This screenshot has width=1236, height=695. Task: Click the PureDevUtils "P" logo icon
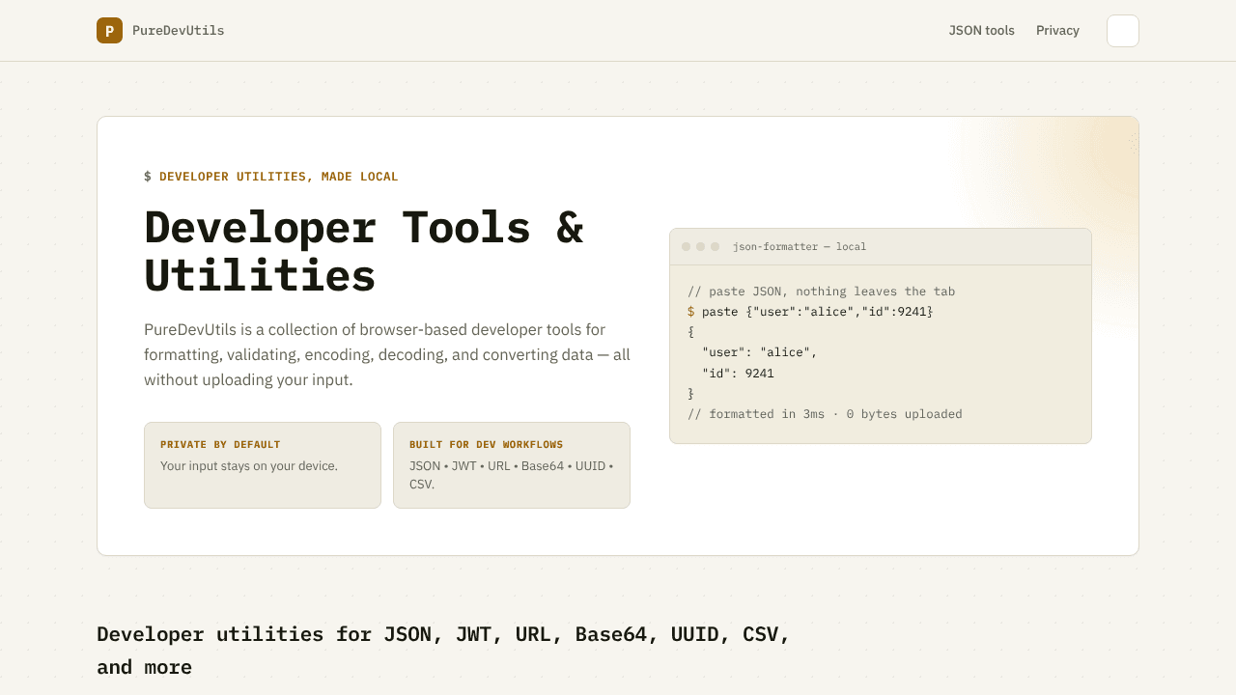tap(109, 31)
